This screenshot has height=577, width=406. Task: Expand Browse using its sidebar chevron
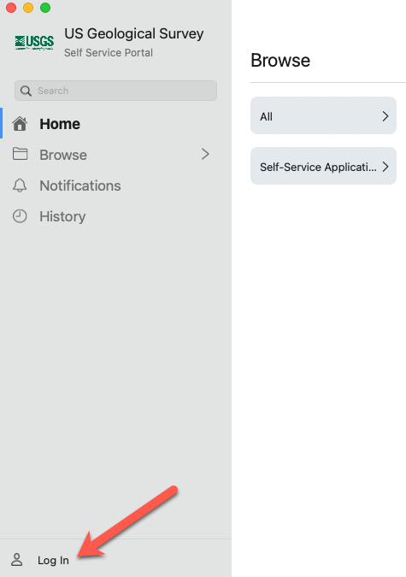click(205, 154)
